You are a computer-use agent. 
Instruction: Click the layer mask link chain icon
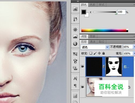click(x=104, y=67)
